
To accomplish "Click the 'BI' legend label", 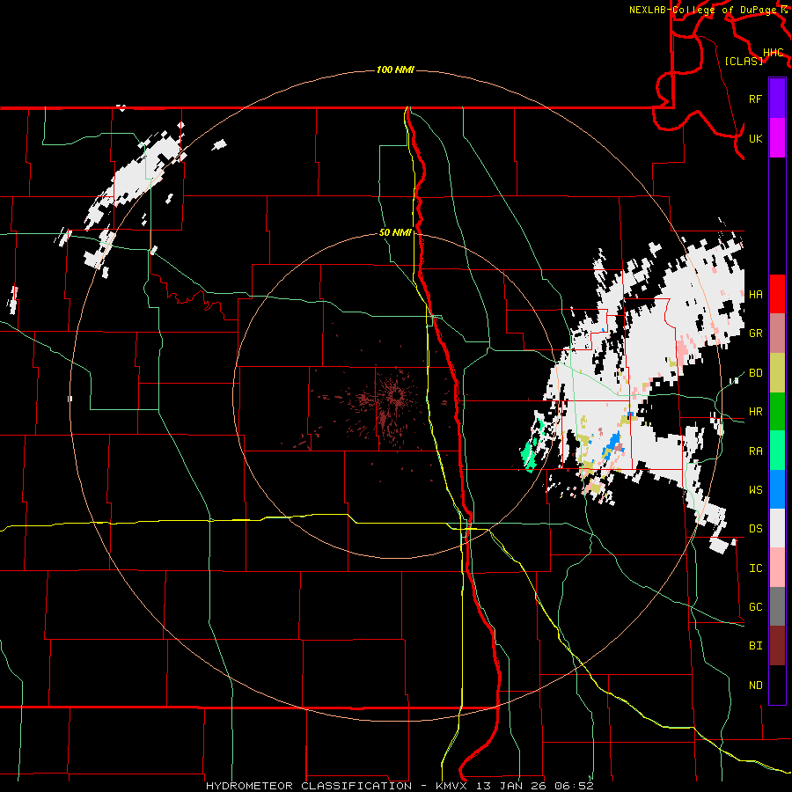I will [755, 646].
